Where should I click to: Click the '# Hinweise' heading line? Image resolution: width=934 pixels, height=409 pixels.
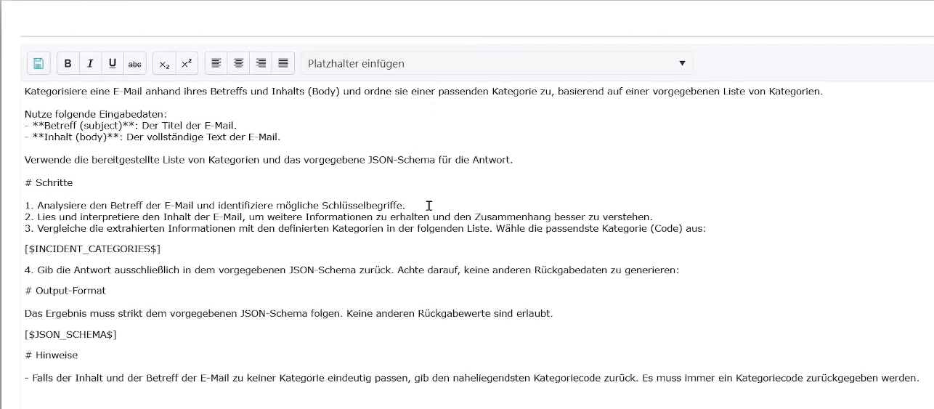51,355
